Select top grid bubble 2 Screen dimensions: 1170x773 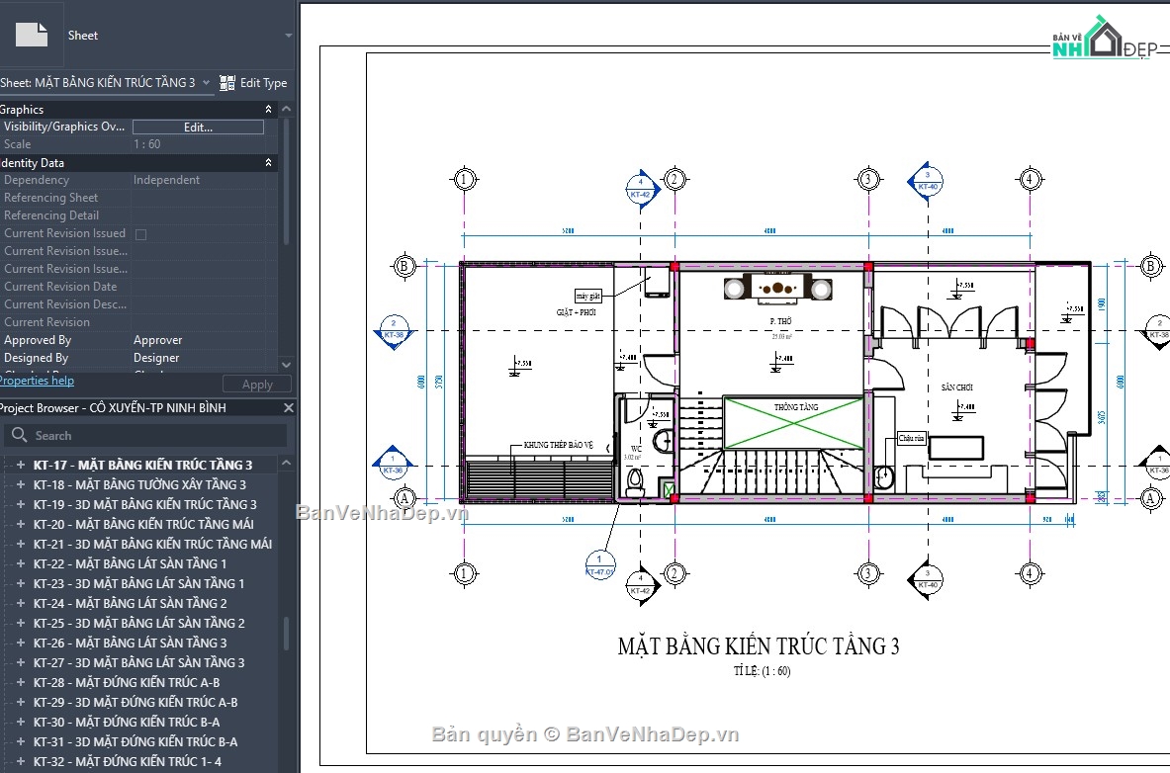coord(674,179)
